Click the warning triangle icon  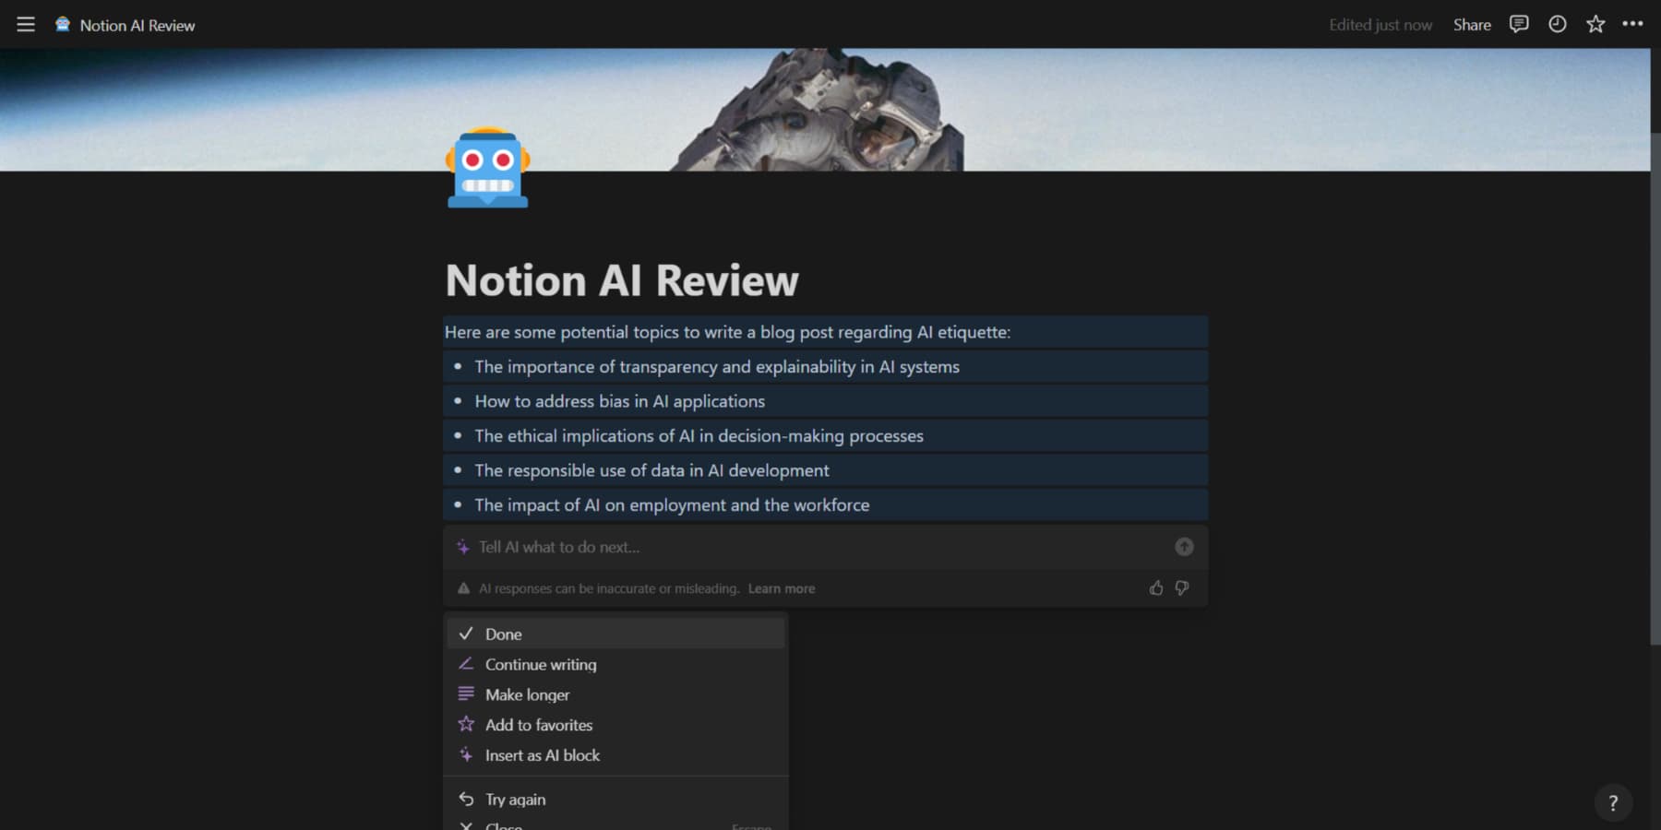462,587
